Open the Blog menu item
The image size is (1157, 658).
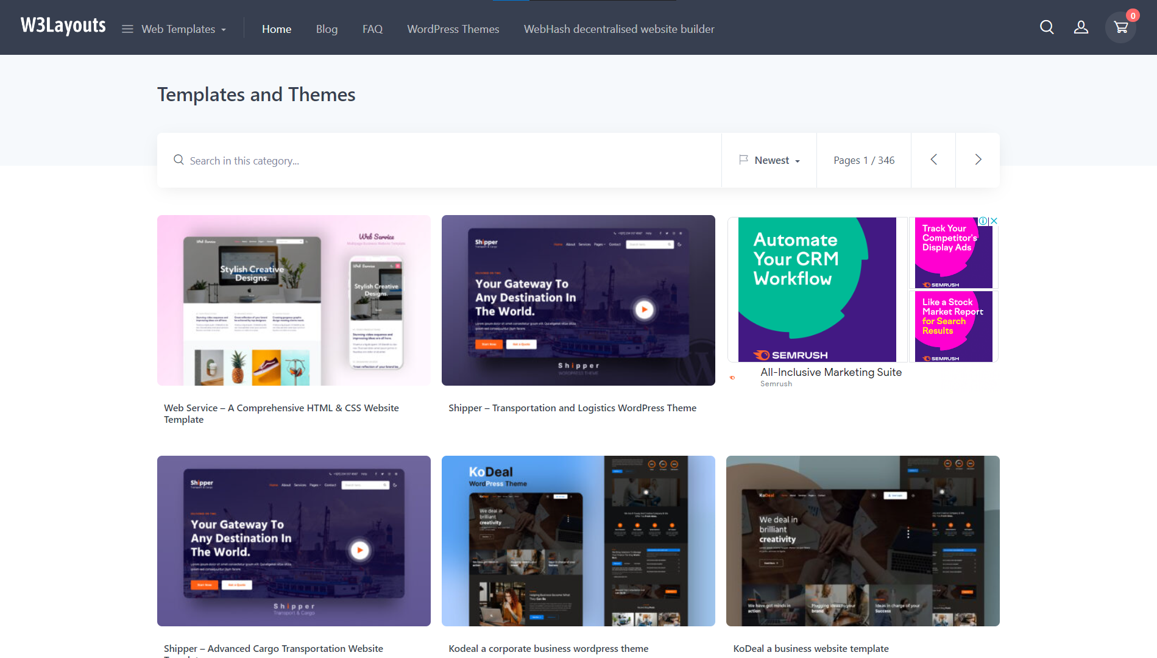pos(327,29)
